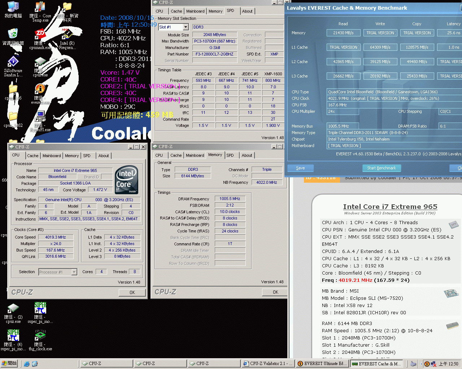Image resolution: width=462 pixels, height=369 pixels.
Task: Open the Intel Core i7 Extreme 965 link
Action: pos(390,206)
